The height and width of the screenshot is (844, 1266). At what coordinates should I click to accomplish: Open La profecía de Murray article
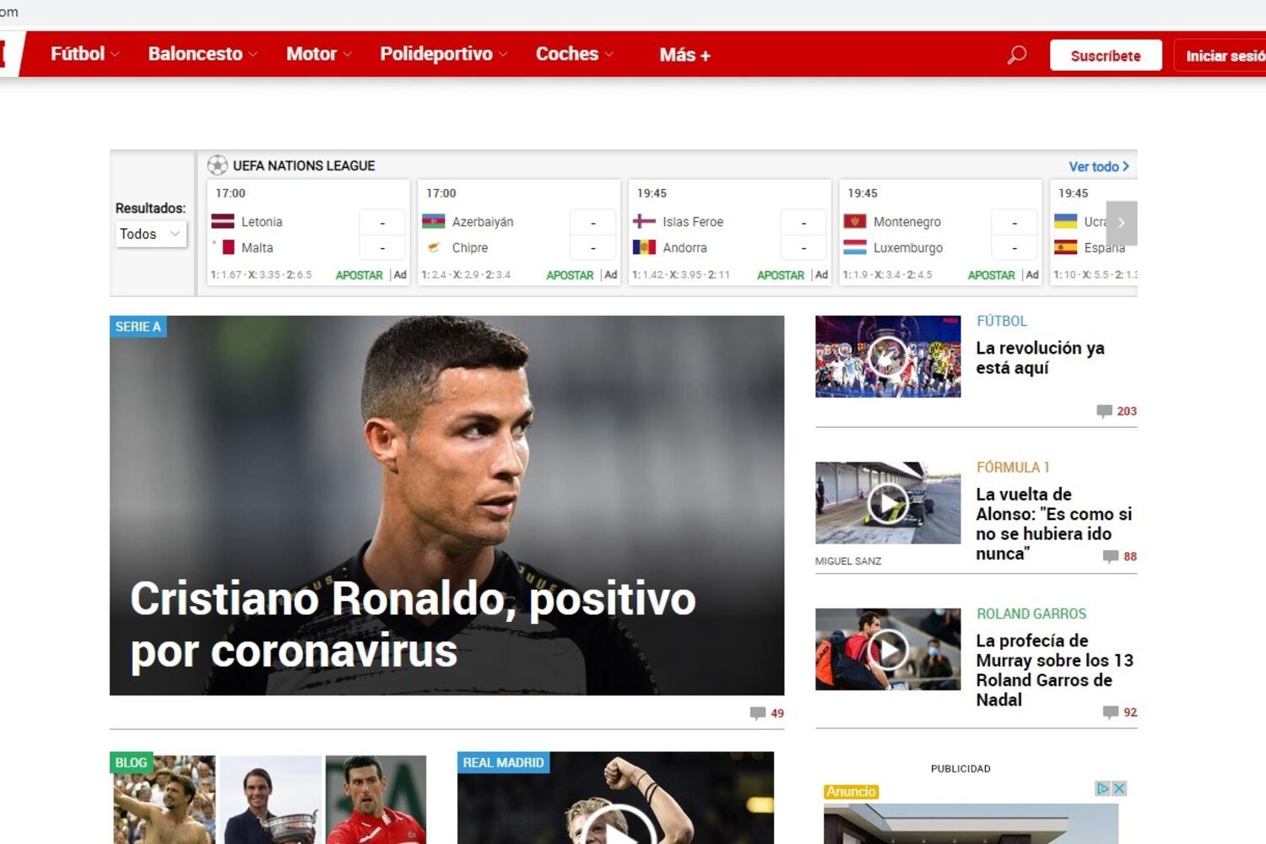[x=1054, y=670]
